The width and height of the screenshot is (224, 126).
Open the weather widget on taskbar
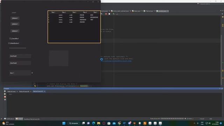coord(8,123)
